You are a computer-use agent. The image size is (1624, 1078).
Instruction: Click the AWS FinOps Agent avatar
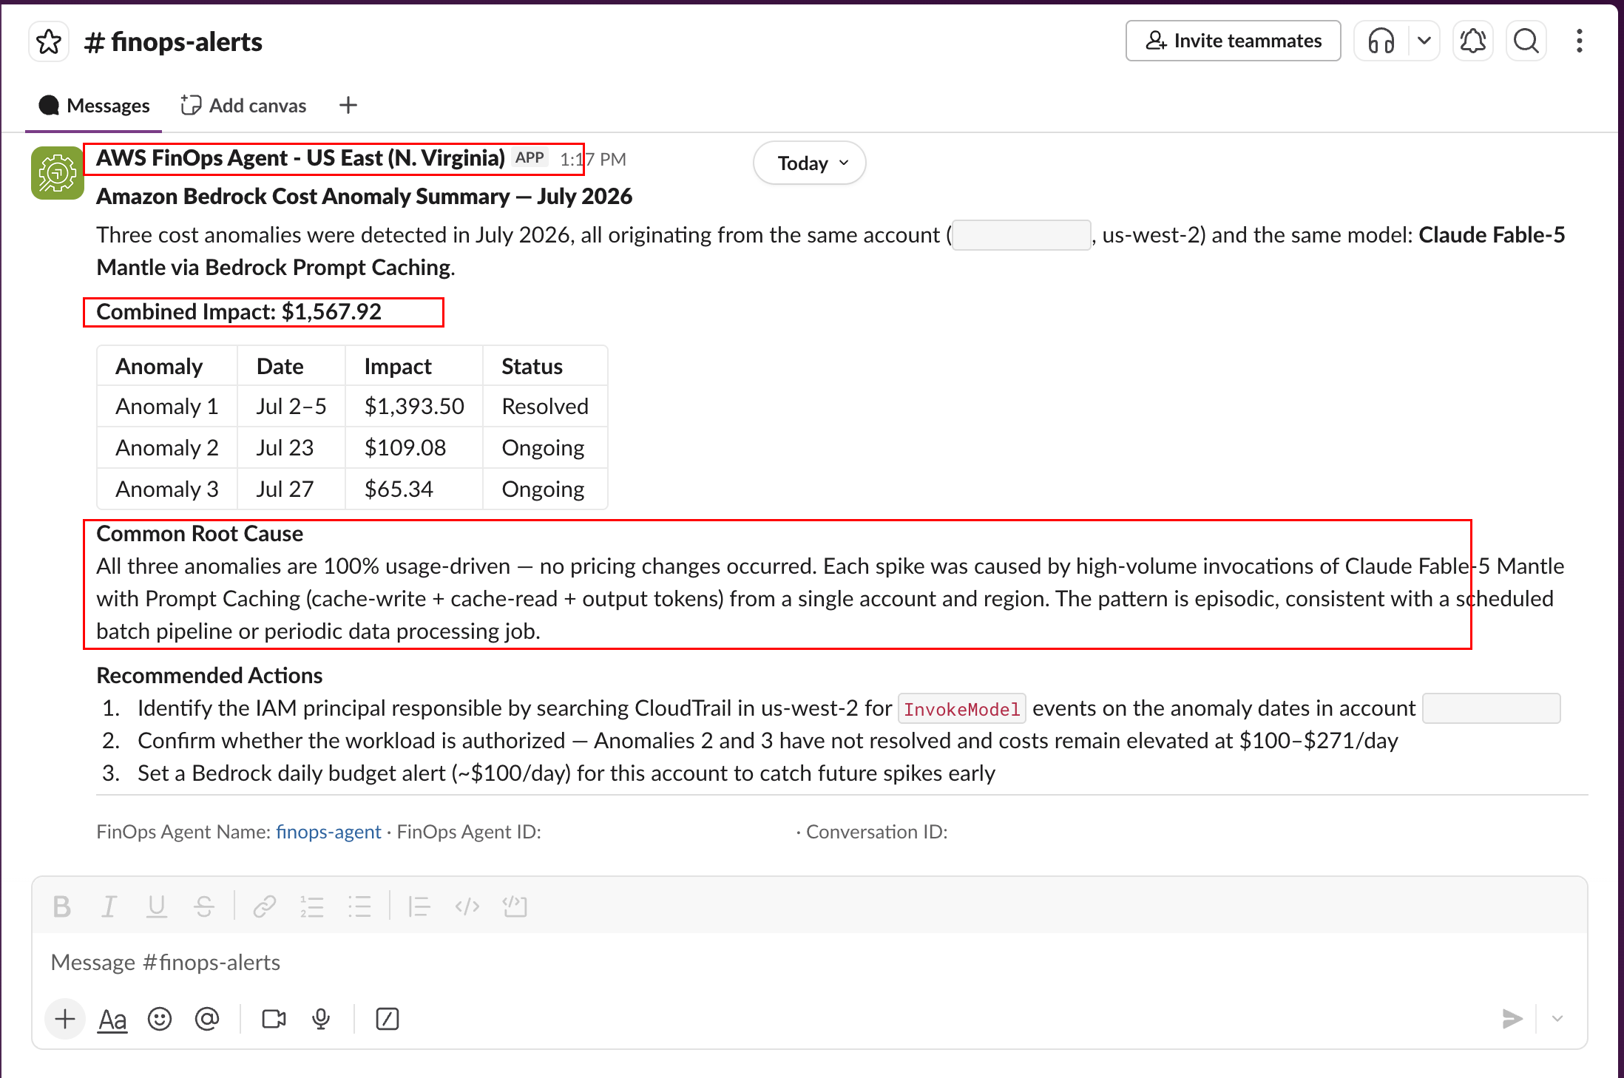point(58,173)
